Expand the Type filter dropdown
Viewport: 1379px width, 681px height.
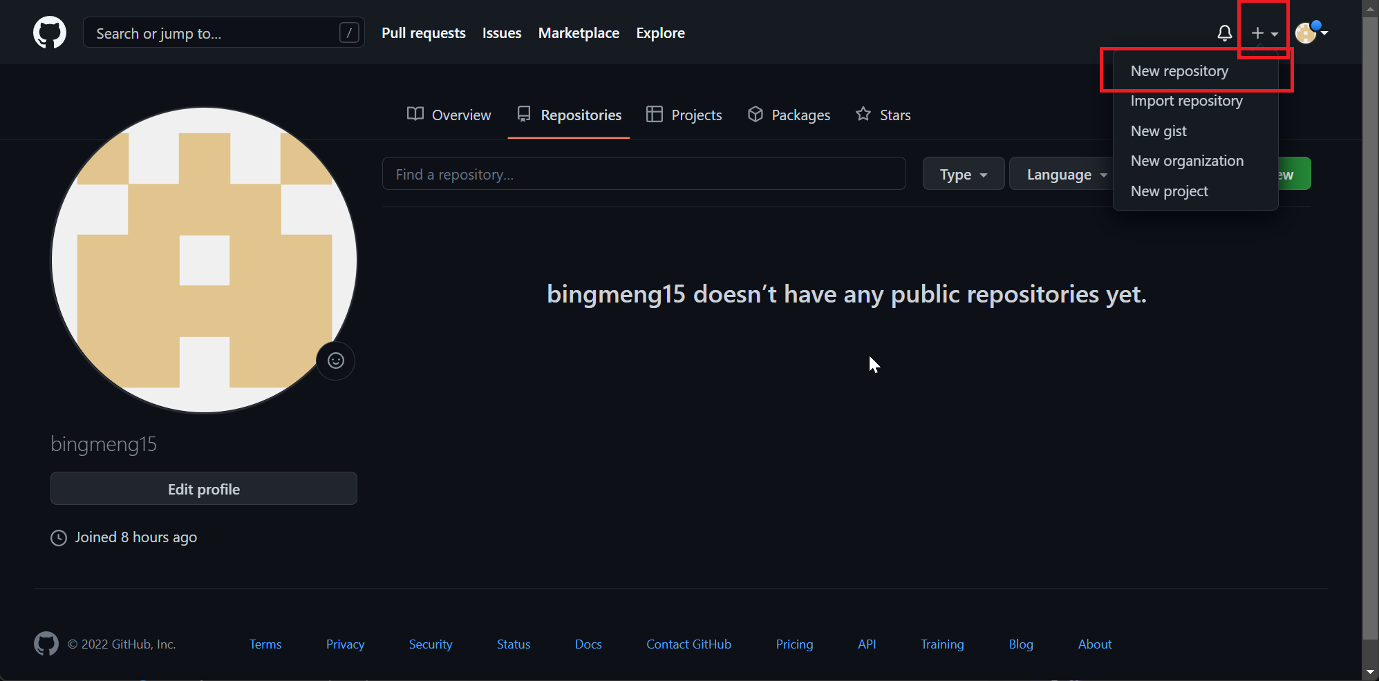(x=964, y=174)
